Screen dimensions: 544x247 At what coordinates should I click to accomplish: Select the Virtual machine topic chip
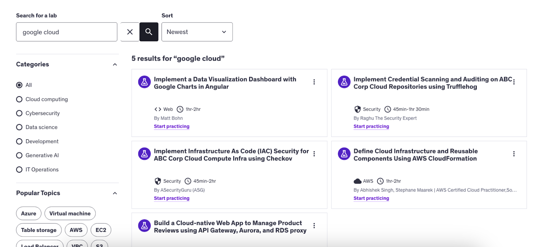pos(70,213)
